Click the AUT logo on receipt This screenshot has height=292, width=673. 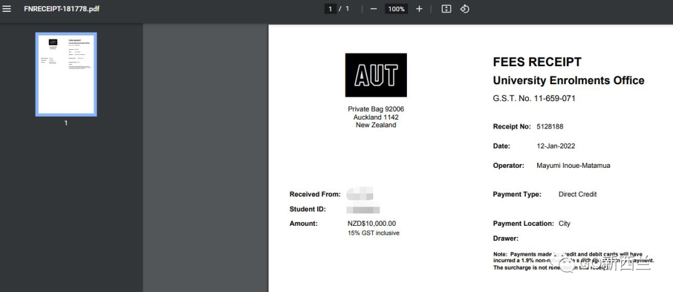(x=376, y=75)
